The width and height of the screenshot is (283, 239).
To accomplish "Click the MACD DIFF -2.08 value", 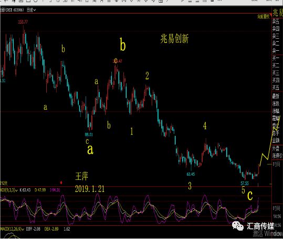I will coord(33,229).
